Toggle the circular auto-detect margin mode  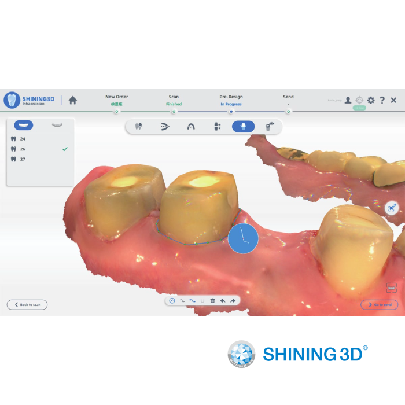point(172,301)
